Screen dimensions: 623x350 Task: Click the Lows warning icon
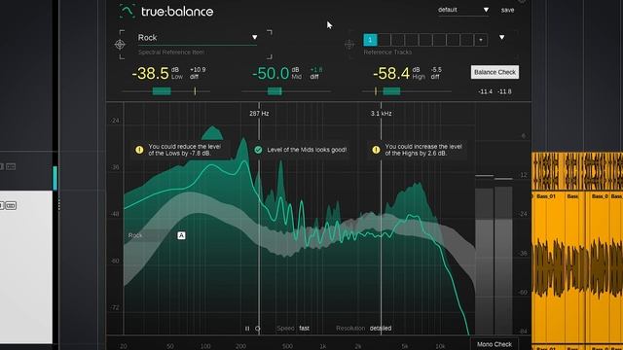pos(139,150)
